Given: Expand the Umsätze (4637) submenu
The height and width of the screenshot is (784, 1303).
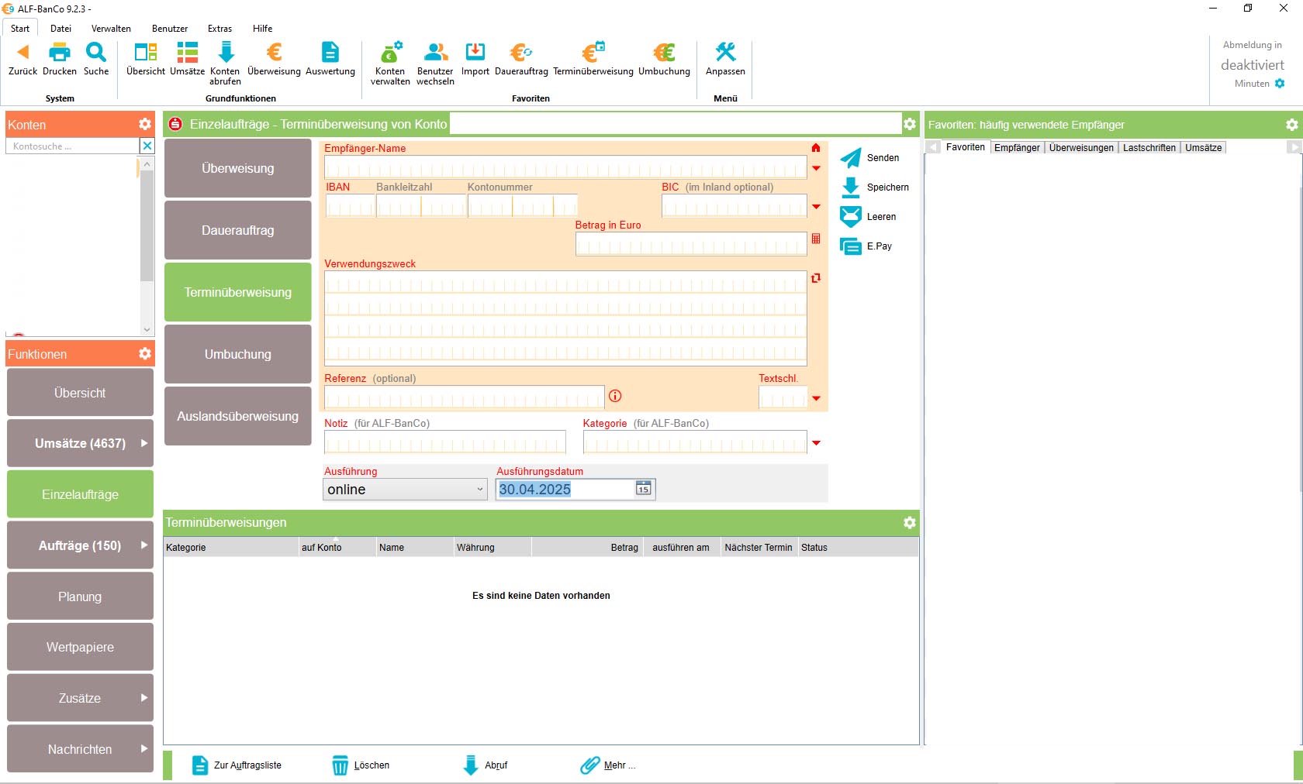Looking at the screenshot, I should tap(144, 443).
